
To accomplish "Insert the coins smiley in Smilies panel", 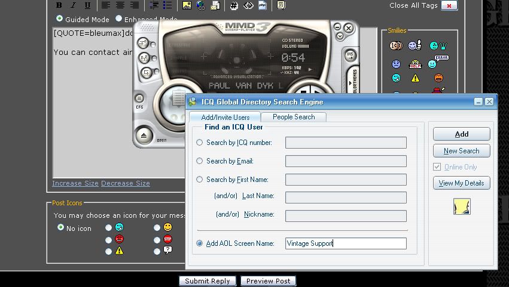I will coord(396,46).
